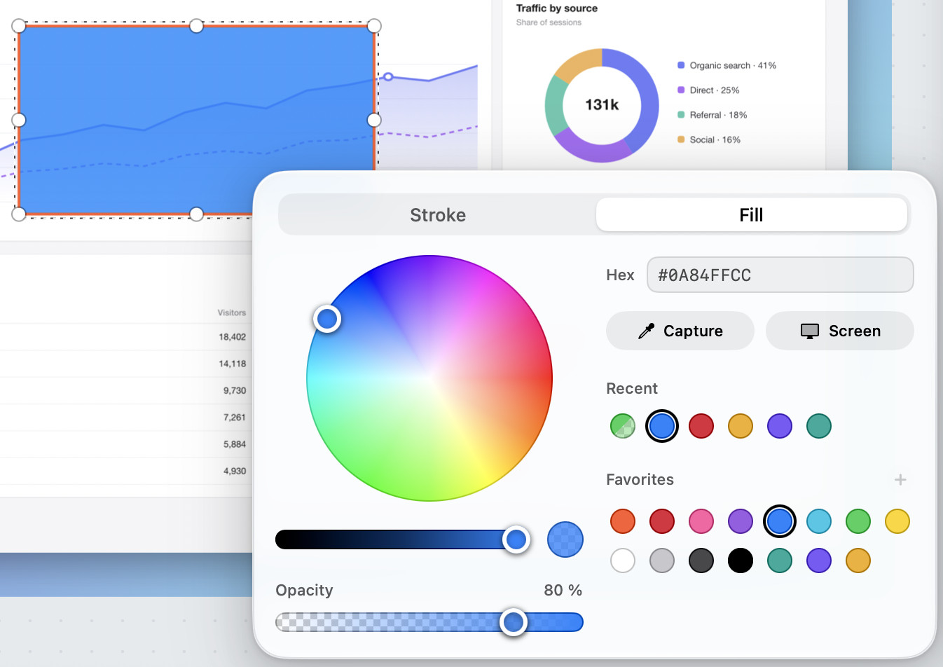Viewport: 943px width, 667px height.
Task: Click the current color preview circle
Action: (x=565, y=539)
